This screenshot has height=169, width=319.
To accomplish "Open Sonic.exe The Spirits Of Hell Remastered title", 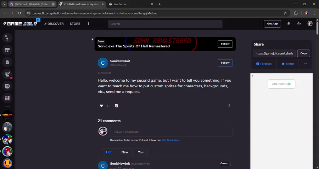I will [x=134, y=46].
